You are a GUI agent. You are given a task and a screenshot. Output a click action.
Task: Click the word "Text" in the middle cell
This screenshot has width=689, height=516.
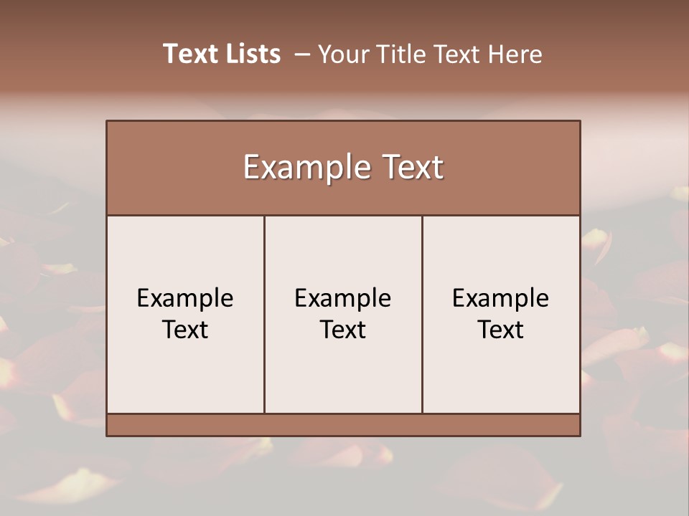tap(343, 330)
